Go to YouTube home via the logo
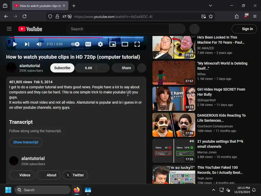The image size is (261, 196). (30, 29)
